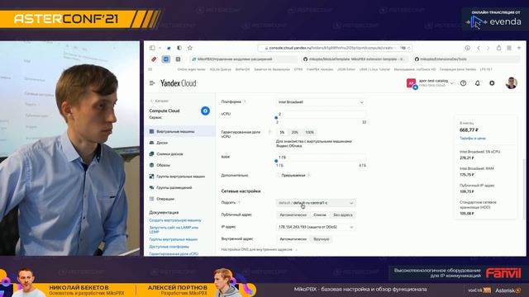This screenshot has width=529, height=297.
Task: Open the tab overview grid icon
Action: [x=509, y=48]
